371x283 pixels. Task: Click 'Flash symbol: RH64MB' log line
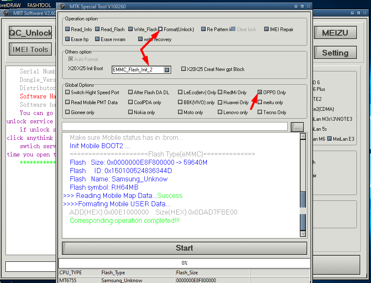coord(104,187)
